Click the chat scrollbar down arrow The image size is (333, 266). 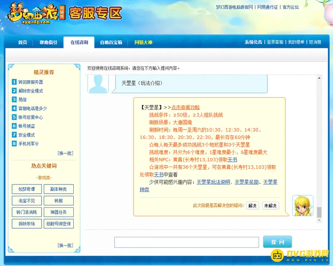[319, 220]
